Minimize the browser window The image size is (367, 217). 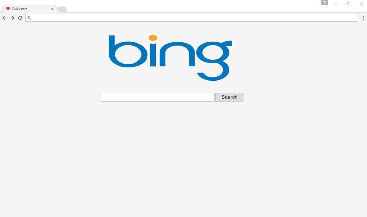(x=336, y=4)
